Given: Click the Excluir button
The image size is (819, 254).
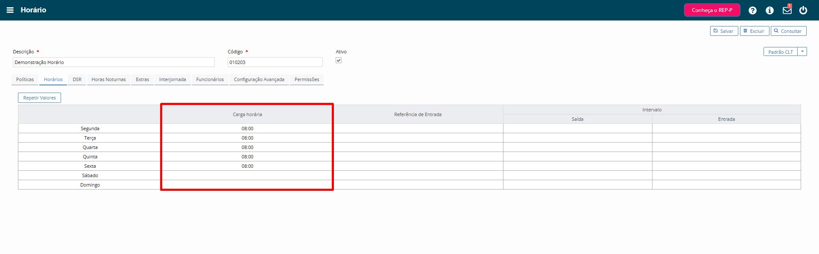Looking at the screenshot, I should (x=755, y=31).
